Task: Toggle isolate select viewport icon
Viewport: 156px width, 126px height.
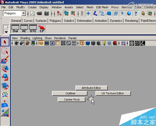Action: coord(123,43)
